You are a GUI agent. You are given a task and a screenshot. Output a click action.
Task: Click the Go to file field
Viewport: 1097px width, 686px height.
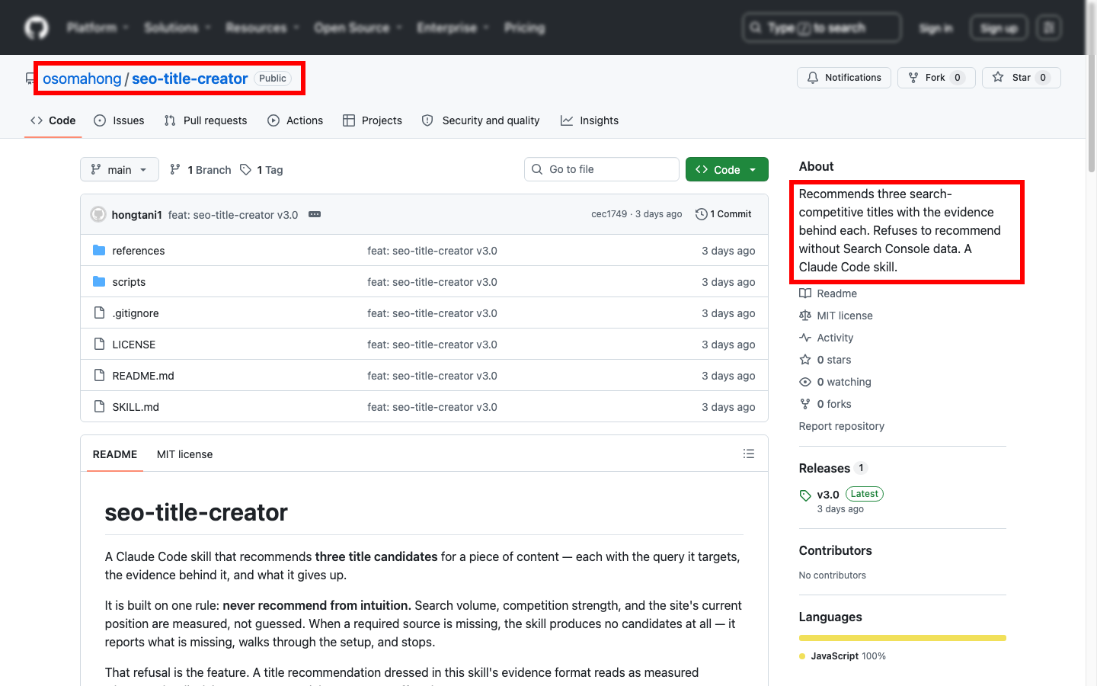point(602,169)
